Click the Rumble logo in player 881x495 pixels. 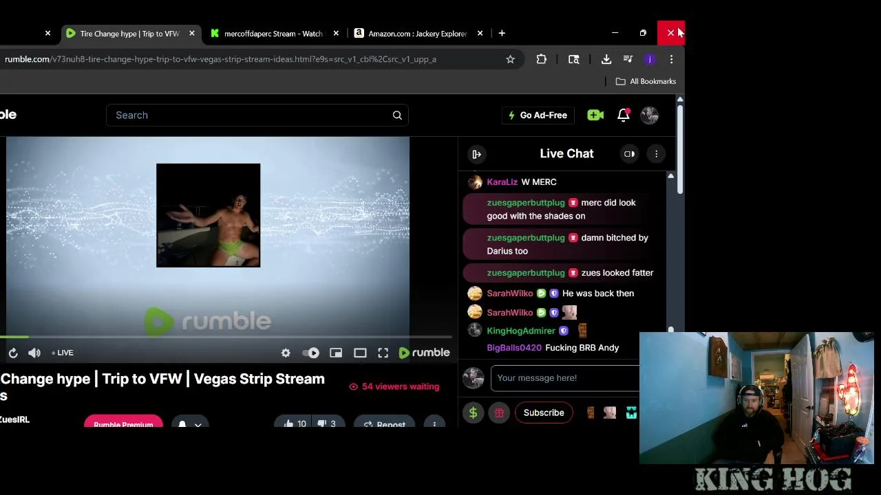click(424, 353)
